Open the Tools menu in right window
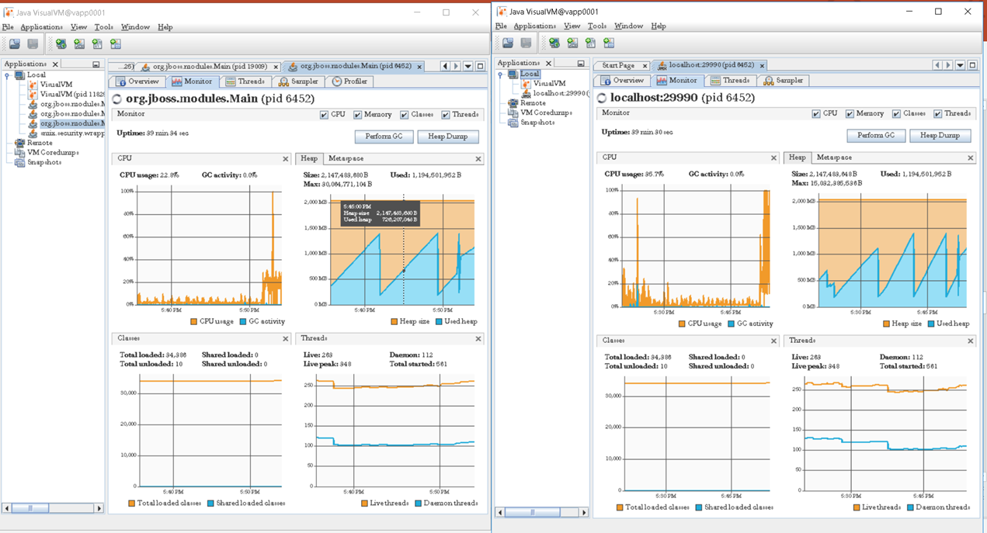Screen dimensions: 987x533 coord(596,26)
